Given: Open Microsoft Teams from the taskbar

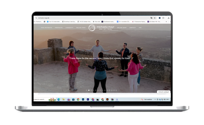Looking at the screenshot, I should pyautogui.click(x=69, y=99).
